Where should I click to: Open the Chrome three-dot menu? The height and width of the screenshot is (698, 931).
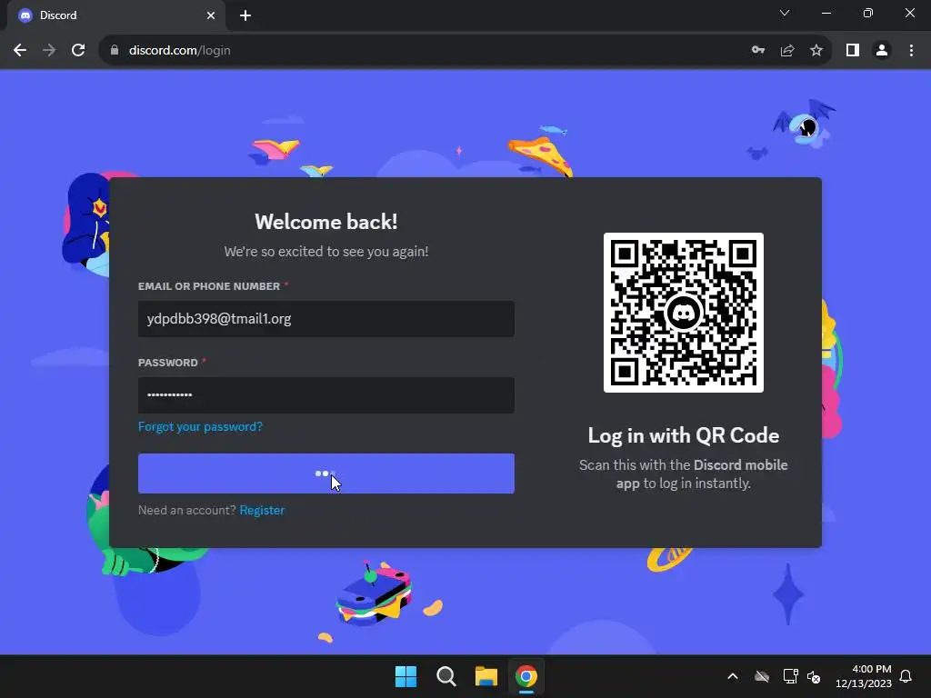pos(911,51)
